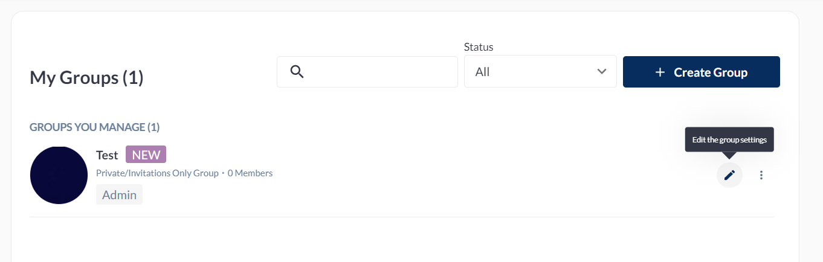Viewport: 823px width, 262px height.
Task: Open the Status filter dropdown
Action: tap(540, 72)
